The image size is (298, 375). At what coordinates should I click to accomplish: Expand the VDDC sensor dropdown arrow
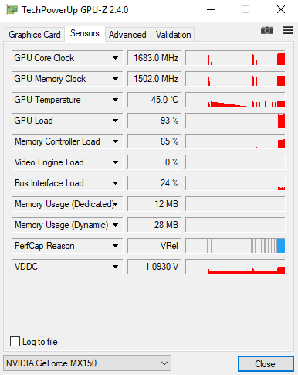coord(115,267)
